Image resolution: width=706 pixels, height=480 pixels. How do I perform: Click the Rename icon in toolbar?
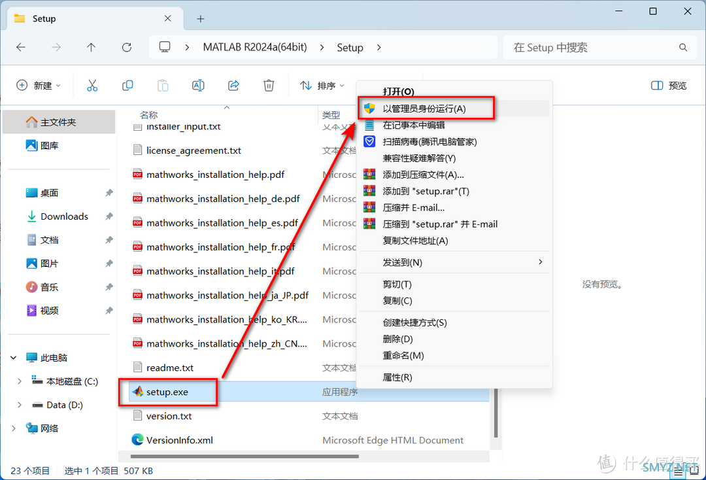point(198,86)
